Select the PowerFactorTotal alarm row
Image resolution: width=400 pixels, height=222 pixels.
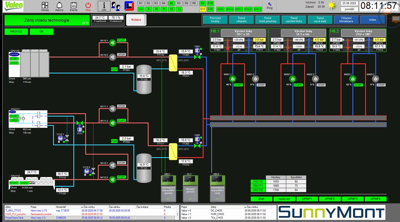point(15,217)
